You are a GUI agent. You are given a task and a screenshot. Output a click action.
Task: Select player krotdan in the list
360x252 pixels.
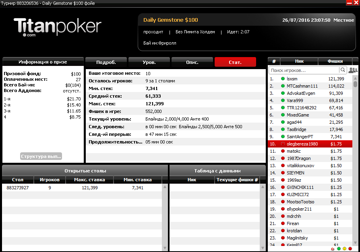310,231
